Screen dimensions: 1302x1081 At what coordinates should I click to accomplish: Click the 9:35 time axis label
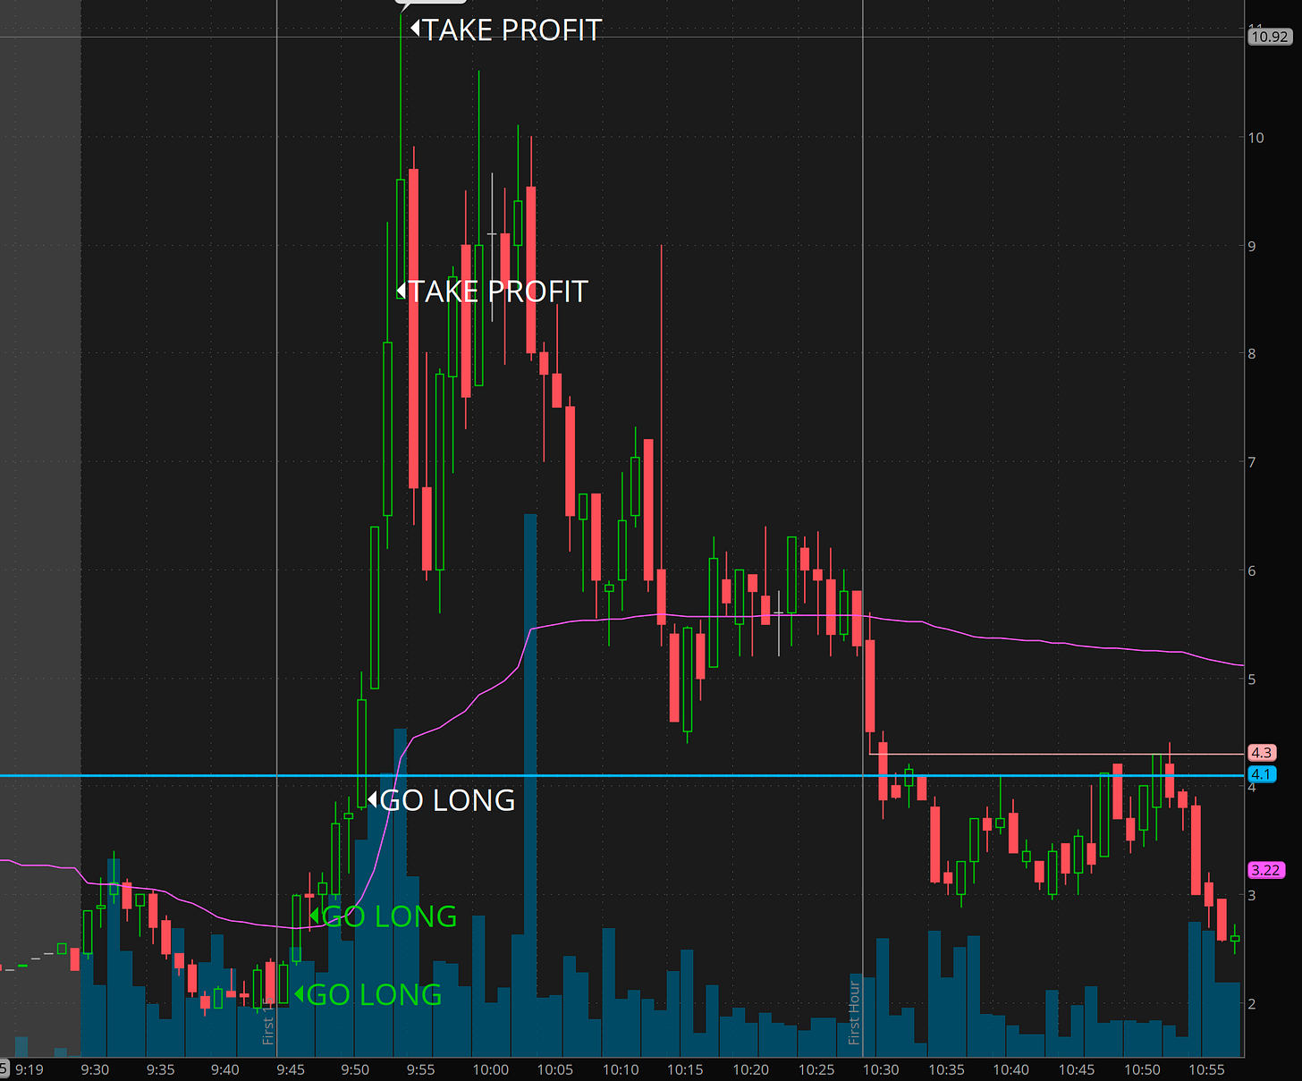click(160, 1069)
